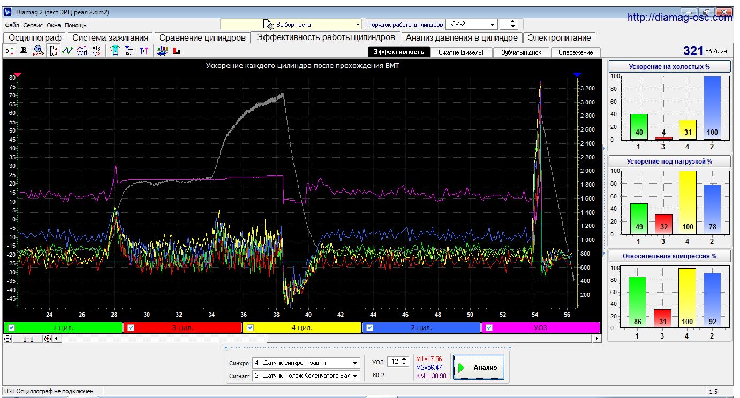This screenshot has height=398, width=740.
Task: Select the Опережение sub-tab
Action: click(x=576, y=52)
